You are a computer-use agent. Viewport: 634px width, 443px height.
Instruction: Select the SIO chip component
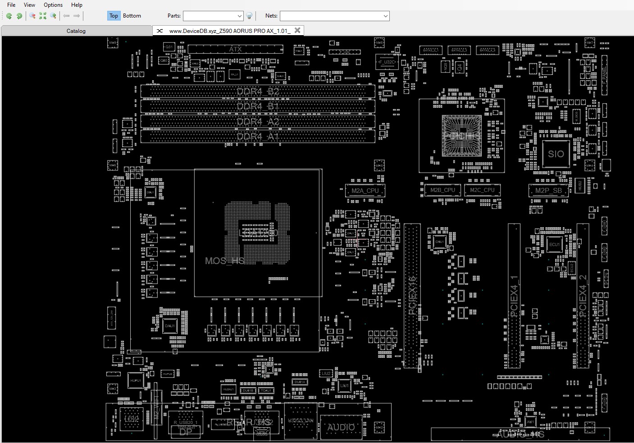coord(556,154)
